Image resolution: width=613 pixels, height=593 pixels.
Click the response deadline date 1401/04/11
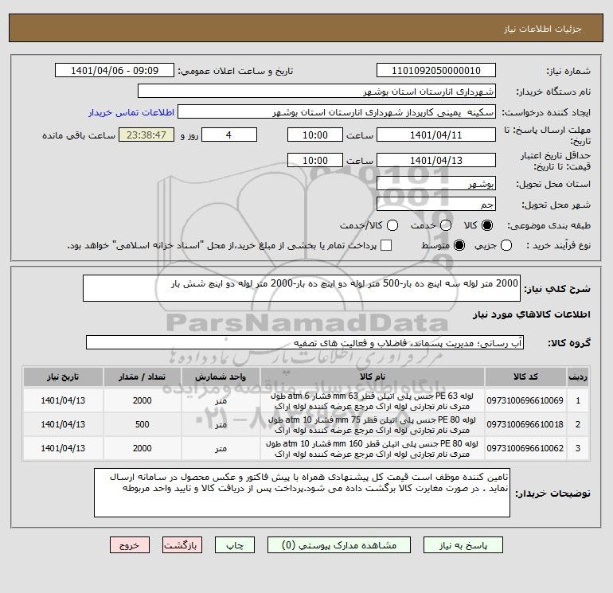(436, 135)
